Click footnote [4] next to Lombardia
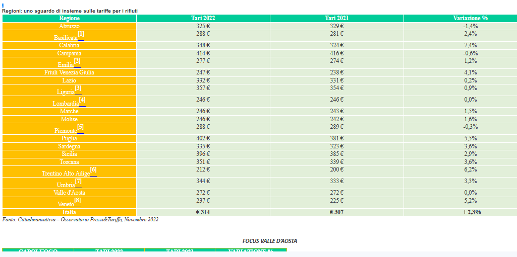 click(82, 100)
